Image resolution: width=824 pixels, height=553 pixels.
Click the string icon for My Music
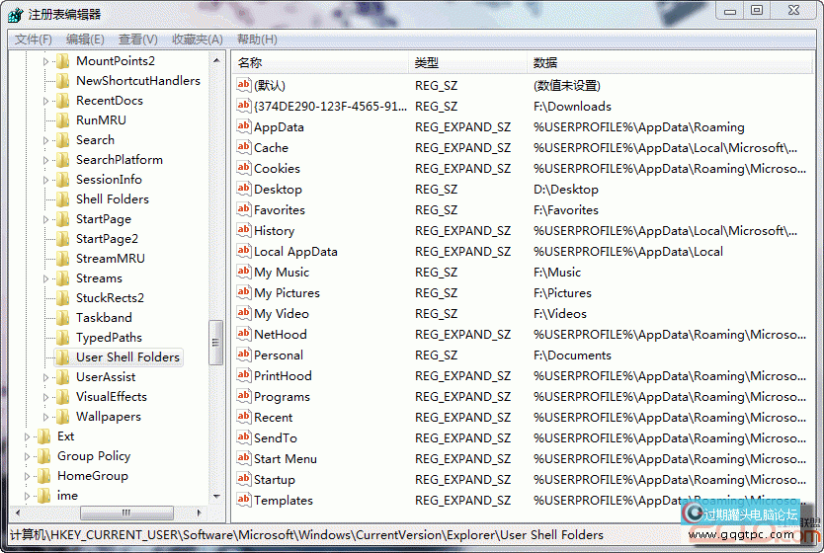point(244,272)
